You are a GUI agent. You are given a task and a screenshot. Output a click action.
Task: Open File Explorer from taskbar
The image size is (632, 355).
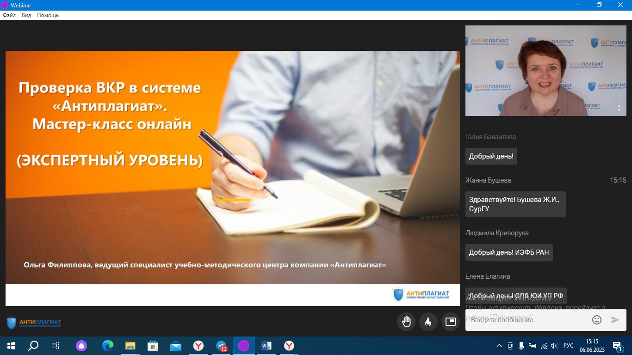pos(130,346)
